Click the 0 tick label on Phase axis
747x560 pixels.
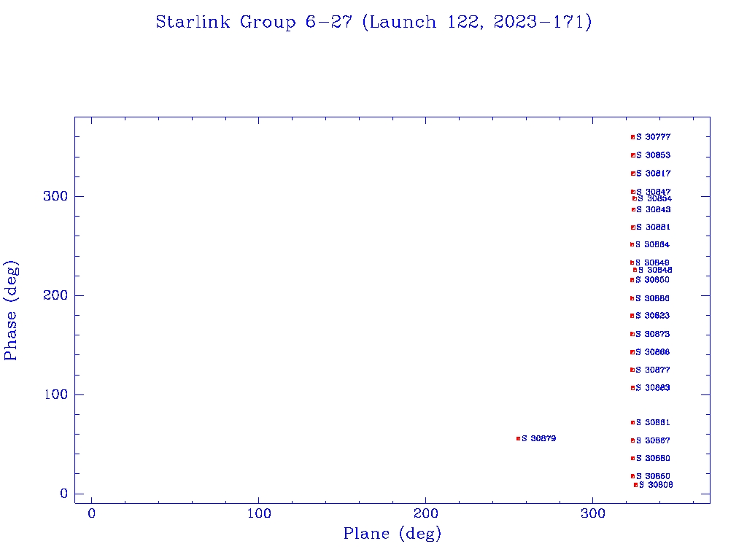(64, 494)
